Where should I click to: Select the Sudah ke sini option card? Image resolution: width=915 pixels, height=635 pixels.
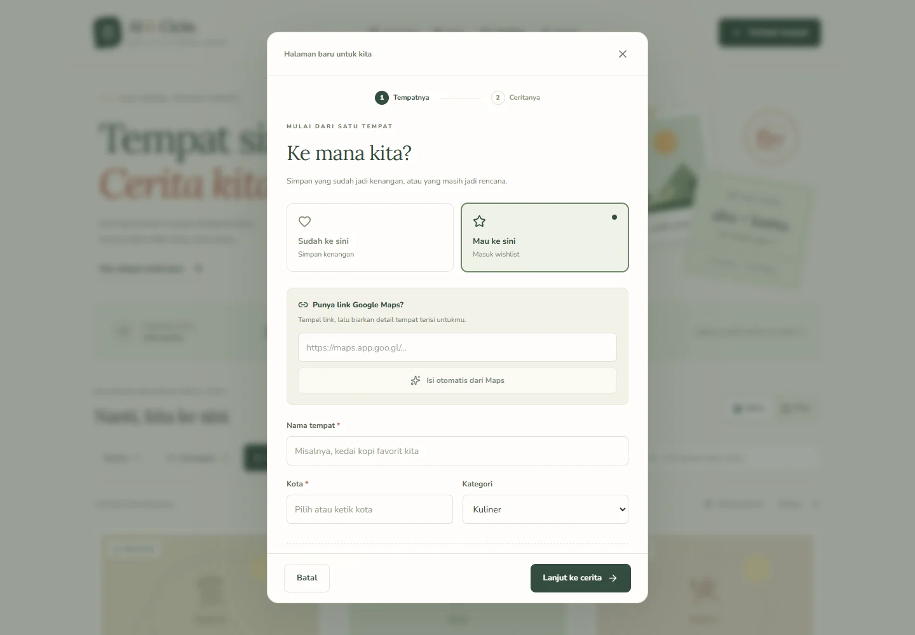coord(370,237)
